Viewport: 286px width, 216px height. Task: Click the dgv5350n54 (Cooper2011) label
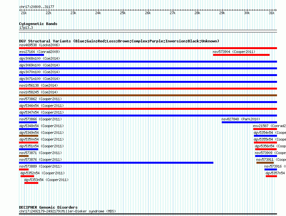[x=41, y=139]
